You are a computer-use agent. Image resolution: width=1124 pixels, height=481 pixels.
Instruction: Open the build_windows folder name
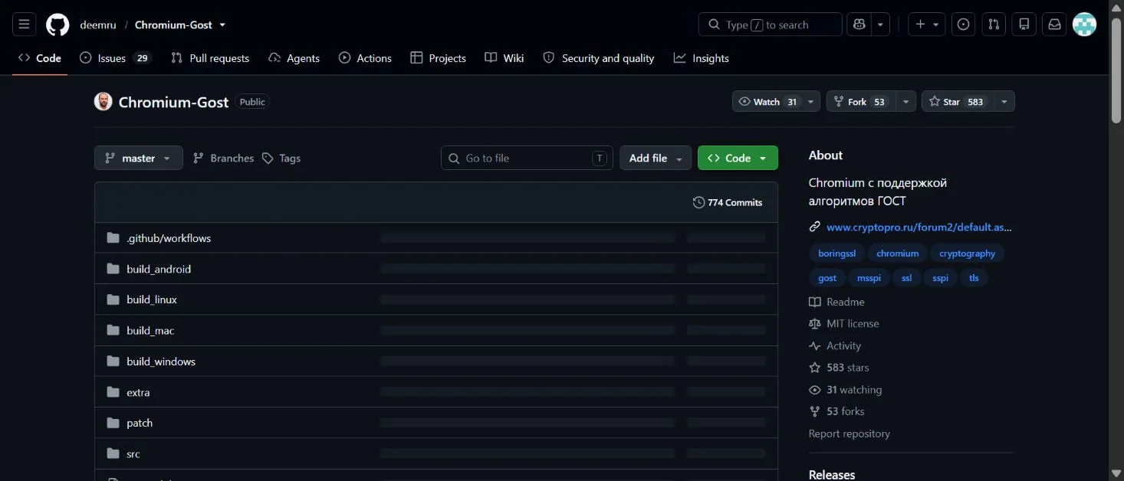tap(161, 361)
